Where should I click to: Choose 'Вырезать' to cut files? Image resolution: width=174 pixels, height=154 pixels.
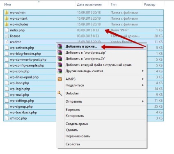coord(101,110)
